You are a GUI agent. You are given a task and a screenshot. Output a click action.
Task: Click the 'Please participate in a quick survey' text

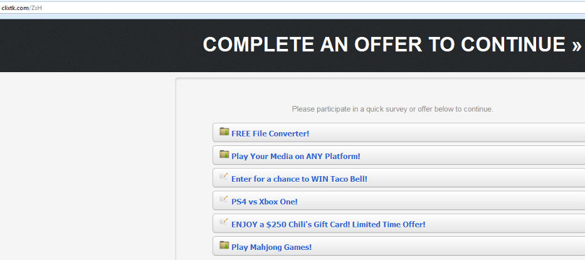tap(393, 109)
